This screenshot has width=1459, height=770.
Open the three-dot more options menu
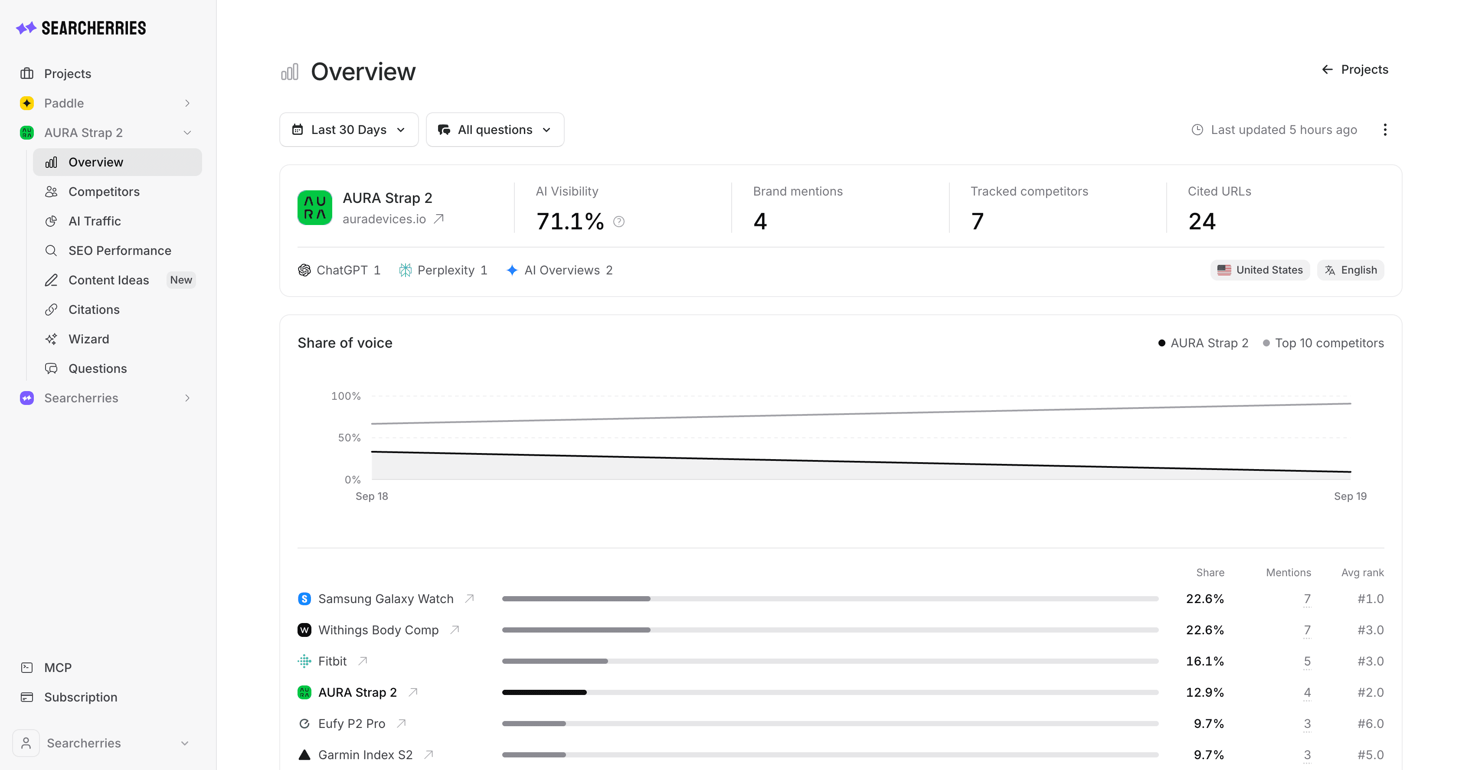[1385, 130]
